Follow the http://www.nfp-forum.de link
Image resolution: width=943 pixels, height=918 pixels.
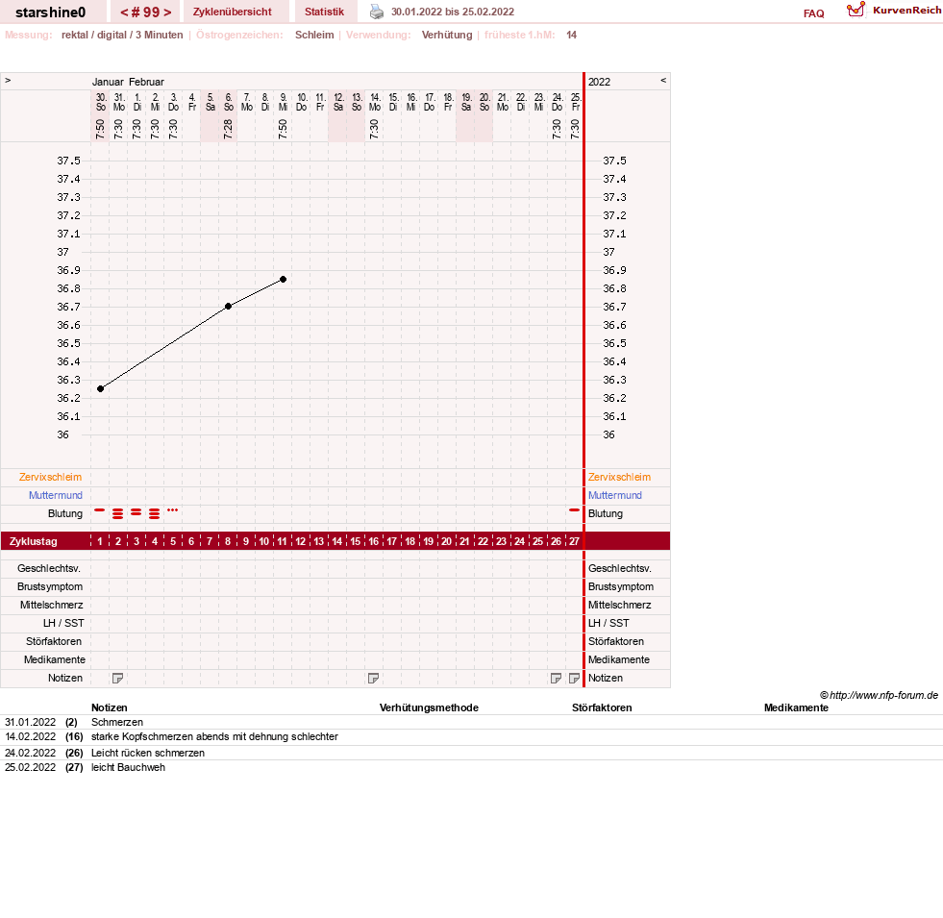point(883,695)
